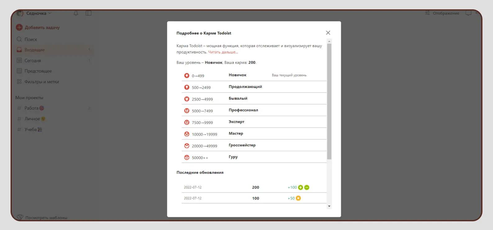
Task: Click the range text '5000→7499'
Action: (202, 111)
